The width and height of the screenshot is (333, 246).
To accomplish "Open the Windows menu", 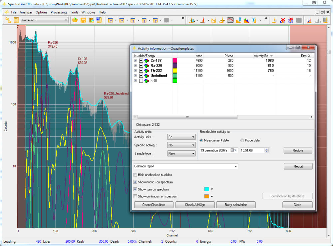I will tap(88, 12).
